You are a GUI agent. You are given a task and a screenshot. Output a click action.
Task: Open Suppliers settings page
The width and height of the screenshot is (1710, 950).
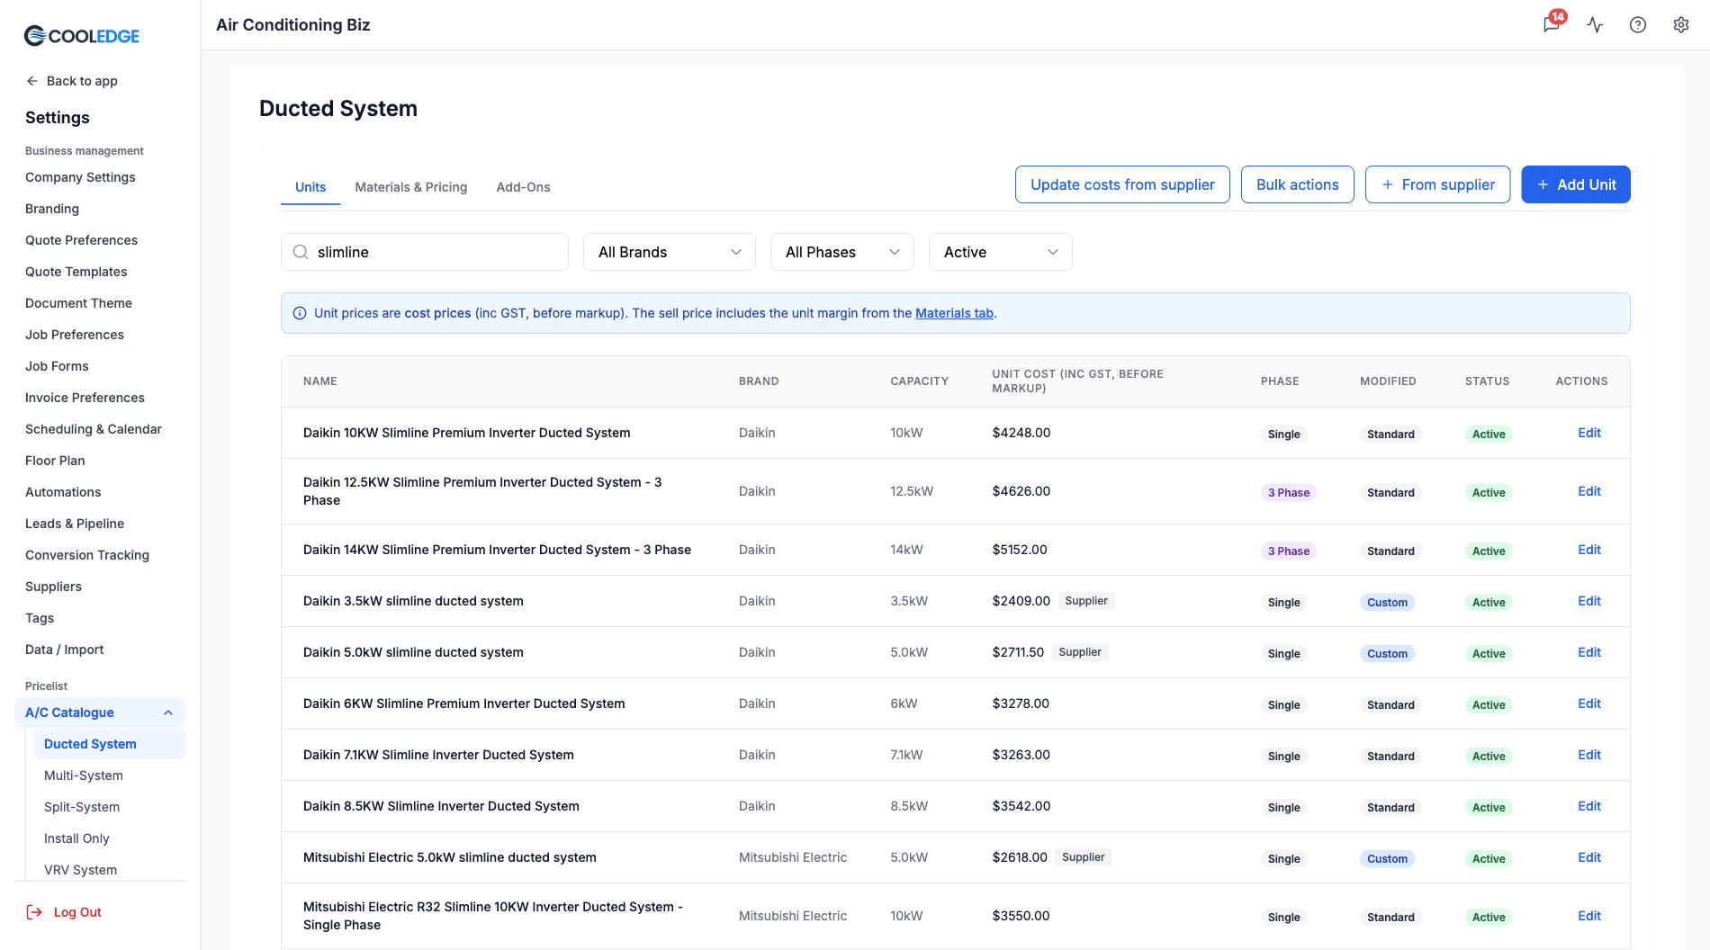(x=53, y=587)
